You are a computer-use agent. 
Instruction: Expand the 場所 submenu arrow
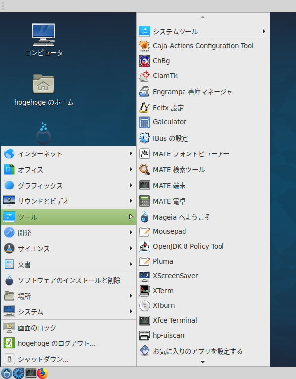tap(131, 296)
